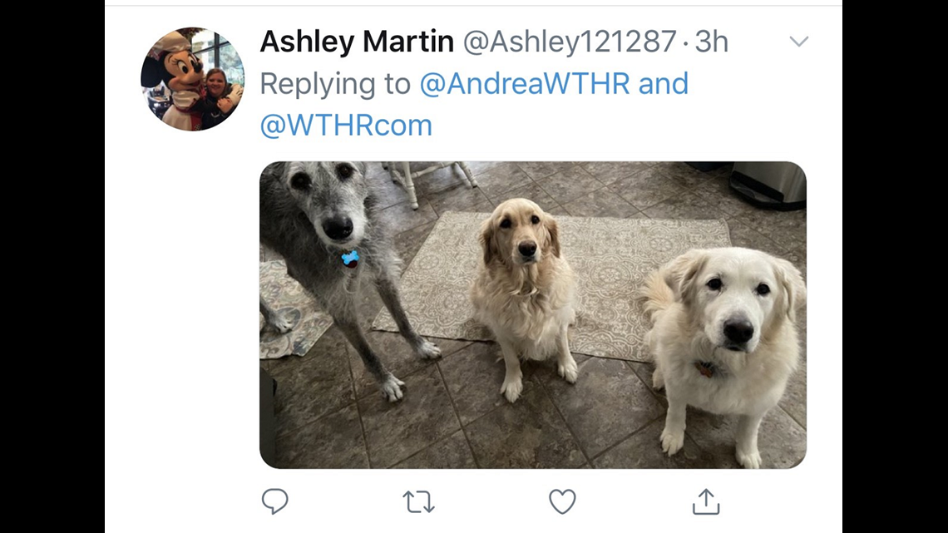Click the 'Replying to' grey text

point(335,83)
